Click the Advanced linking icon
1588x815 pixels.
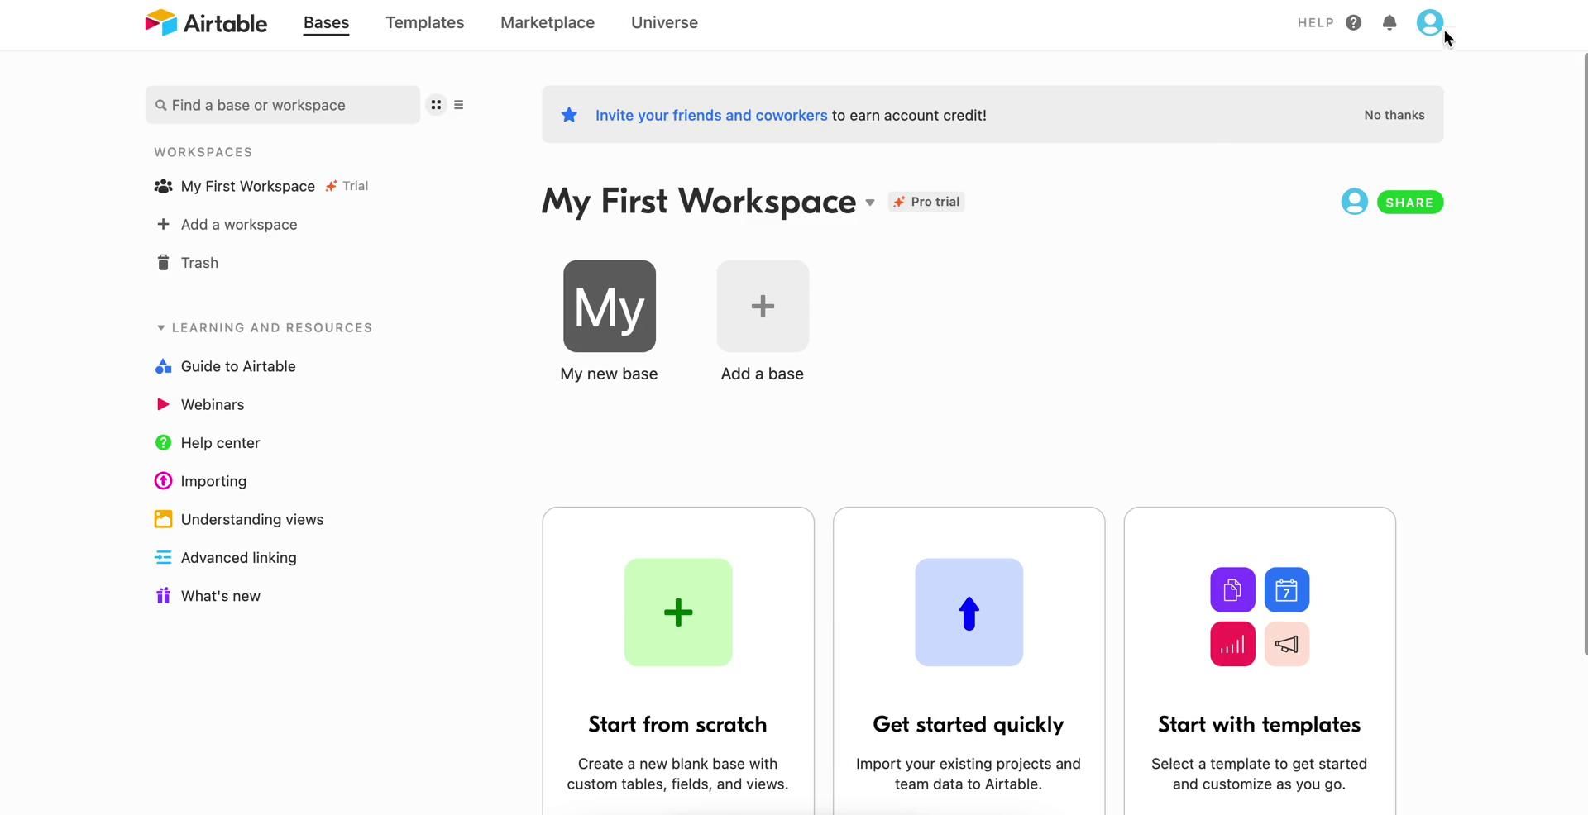coord(163,558)
